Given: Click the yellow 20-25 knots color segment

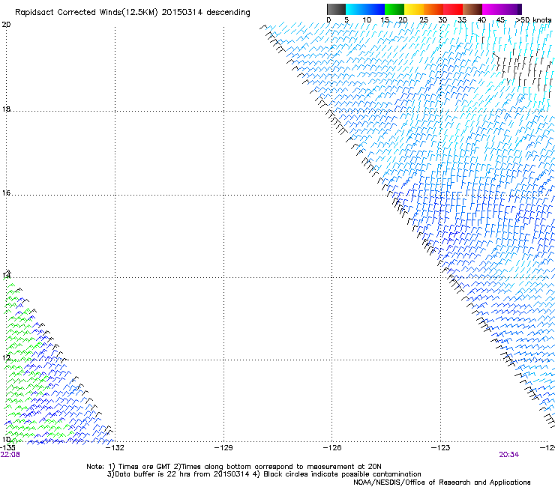Looking at the screenshot, I should pyautogui.click(x=414, y=9).
